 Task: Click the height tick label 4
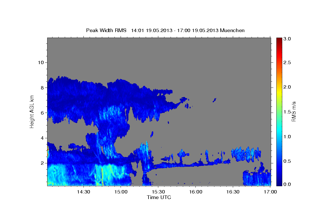pyautogui.click(x=42, y=138)
